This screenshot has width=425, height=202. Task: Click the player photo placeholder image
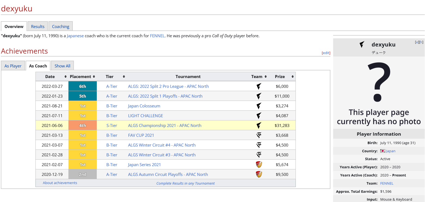pos(379,92)
